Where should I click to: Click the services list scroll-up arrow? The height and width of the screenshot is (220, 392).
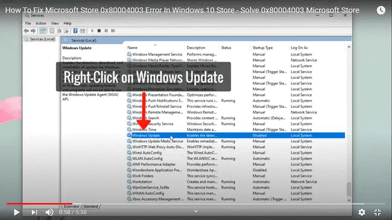point(349,47)
